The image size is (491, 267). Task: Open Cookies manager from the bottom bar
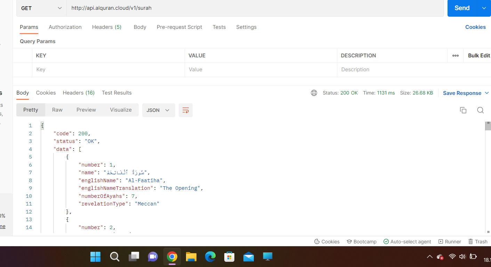pyautogui.click(x=327, y=241)
